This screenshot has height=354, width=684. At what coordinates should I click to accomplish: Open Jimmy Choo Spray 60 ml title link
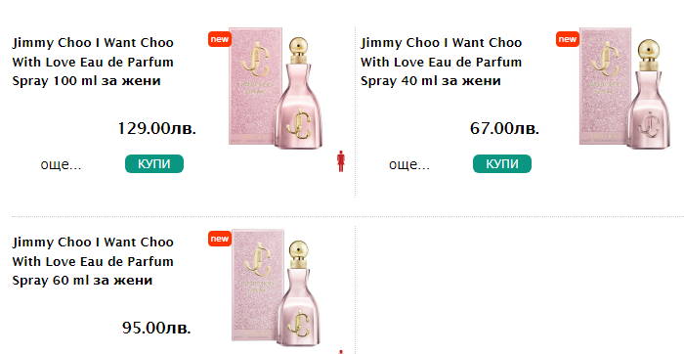point(93,261)
